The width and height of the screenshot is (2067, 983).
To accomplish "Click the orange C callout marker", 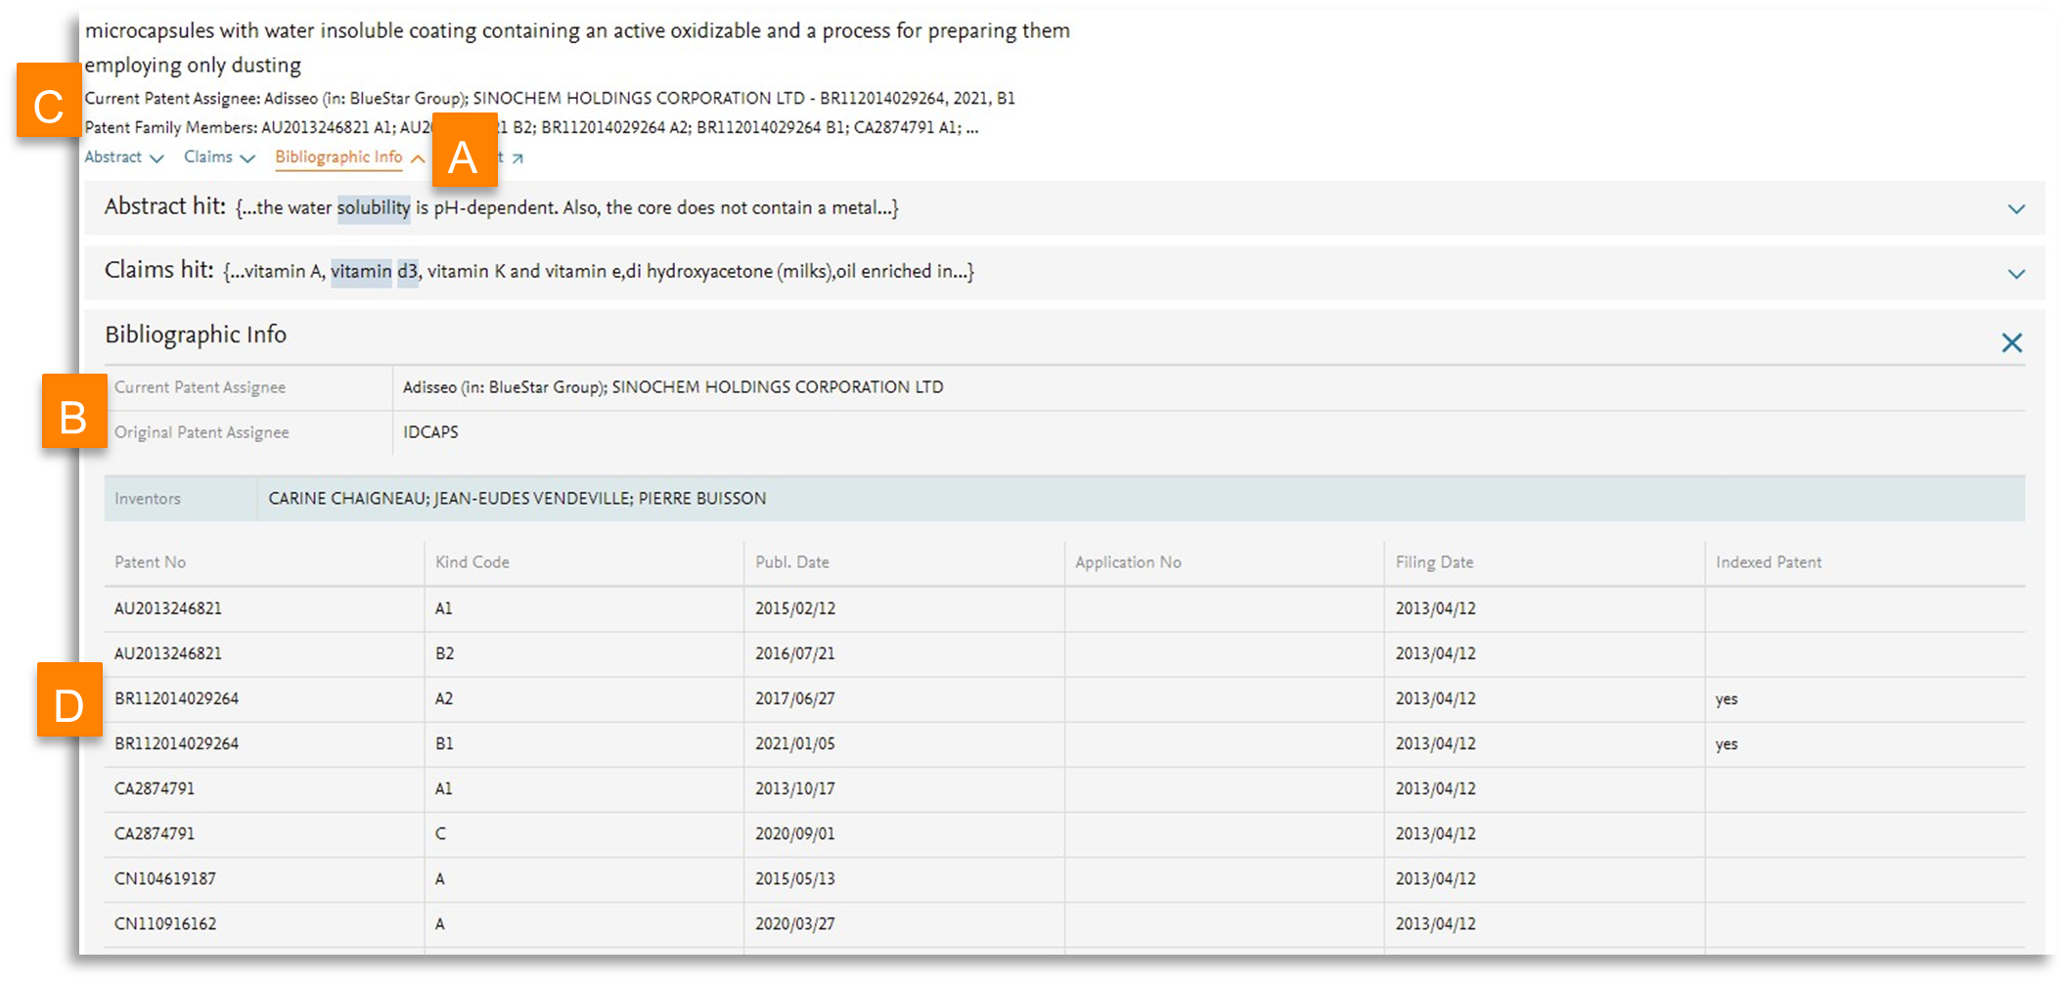I will click(48, 101).
